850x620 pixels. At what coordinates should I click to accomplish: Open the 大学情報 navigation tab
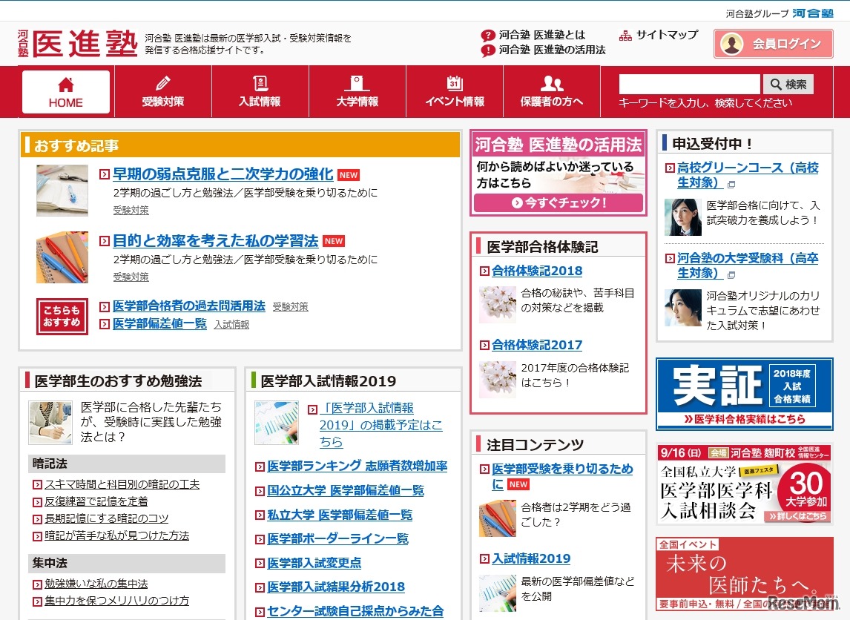(357, 91)
